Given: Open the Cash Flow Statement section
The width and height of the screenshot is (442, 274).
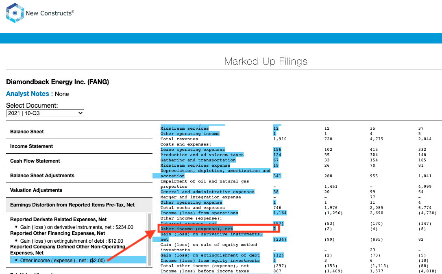Looking at the screenshot, I should coord(35,161).
